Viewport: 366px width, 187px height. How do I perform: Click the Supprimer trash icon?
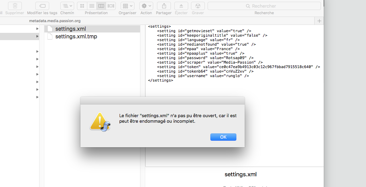pyautogui.click(x=15, y=6)
